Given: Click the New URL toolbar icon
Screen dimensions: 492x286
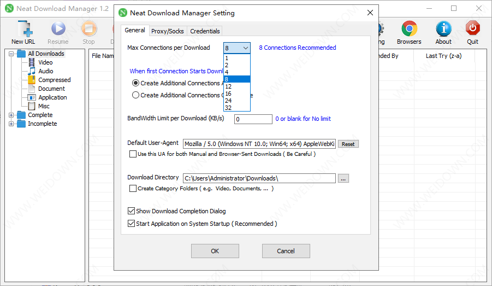Looking at the screenshot, I should [25, 29].
